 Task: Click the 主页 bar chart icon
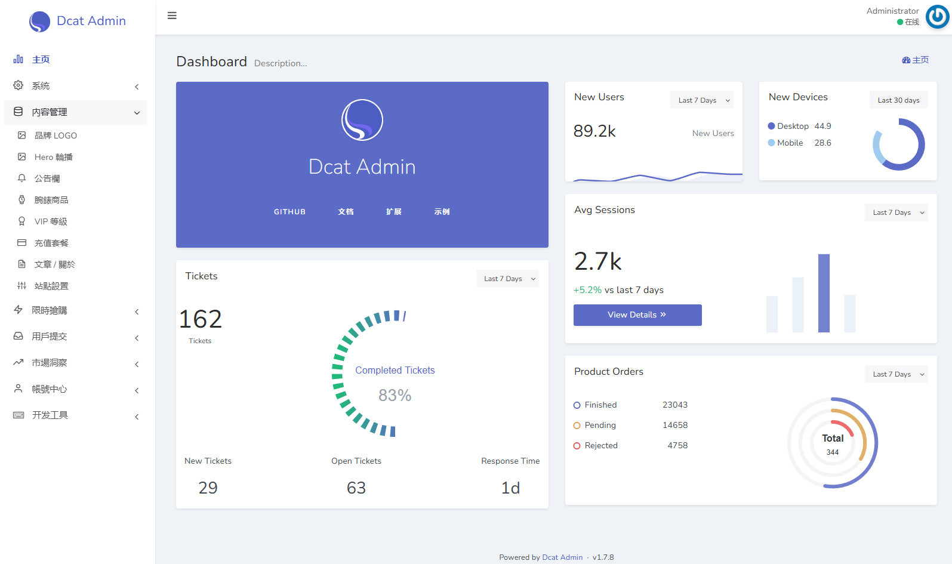[x=19, y=59]
